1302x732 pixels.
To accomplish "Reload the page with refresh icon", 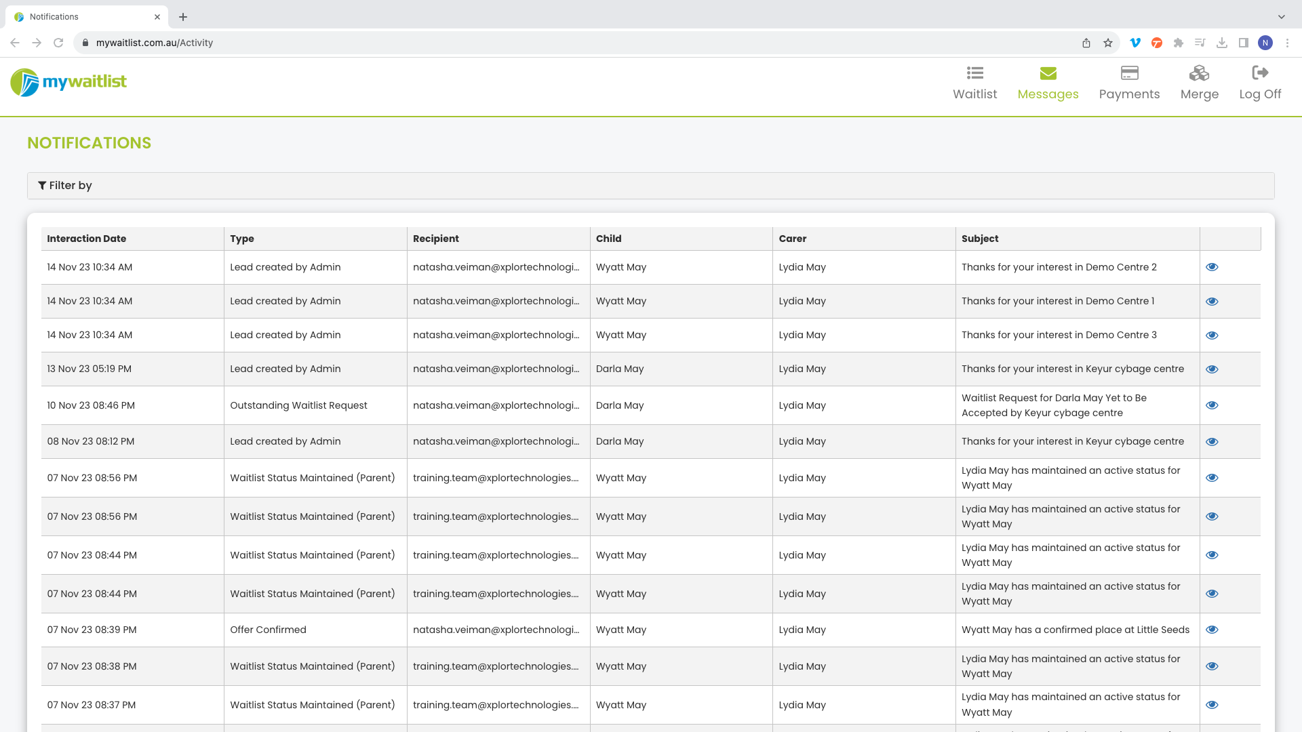I will 58,43.
